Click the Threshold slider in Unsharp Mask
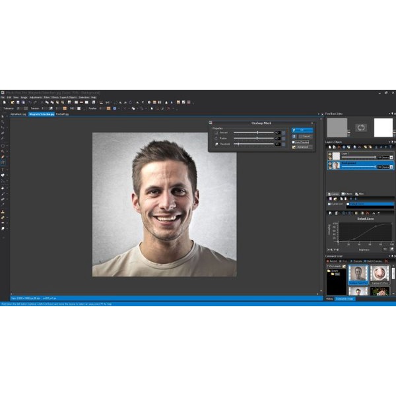The height and width of the screenshot is (396, 396). (x=253, y=144)
